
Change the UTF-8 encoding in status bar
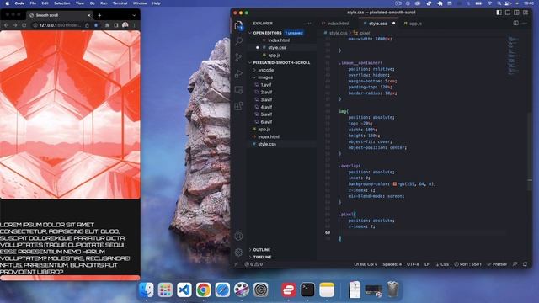coord(413,264)
